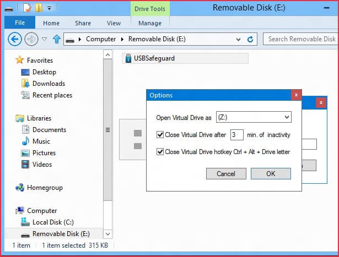Click the navigation pane scrollbar thumb
Viewport: 339px width, 257px height.
(107, 130)
